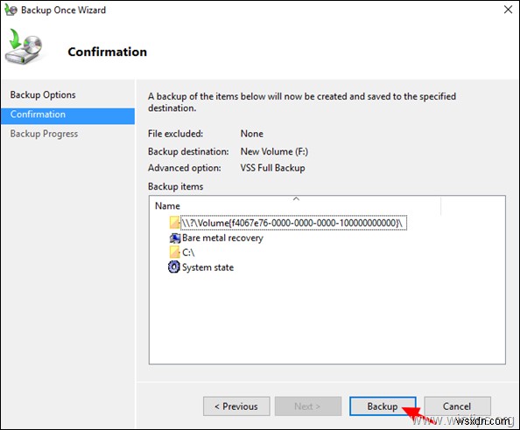Cancel the Backup Once Wizard
Viewport: 520px width, 430px height.
457,406
